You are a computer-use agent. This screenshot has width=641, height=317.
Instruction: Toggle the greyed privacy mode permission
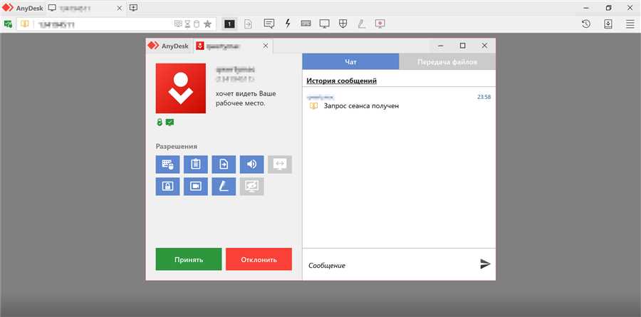pos(252,187)
